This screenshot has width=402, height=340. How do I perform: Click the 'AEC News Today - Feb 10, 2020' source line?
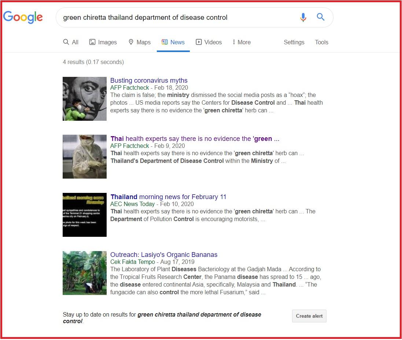coord(152,204)
